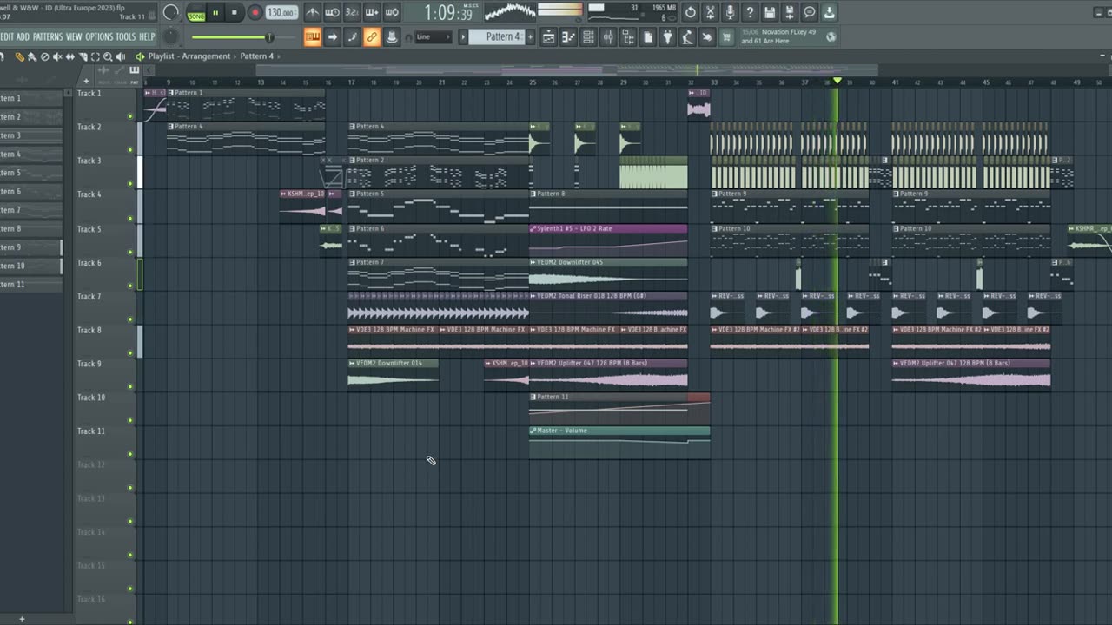Open the Pattern 11 clip menu
This screenshot has height=625, width=1112.
pyautogui.click(x=533, y=397)
